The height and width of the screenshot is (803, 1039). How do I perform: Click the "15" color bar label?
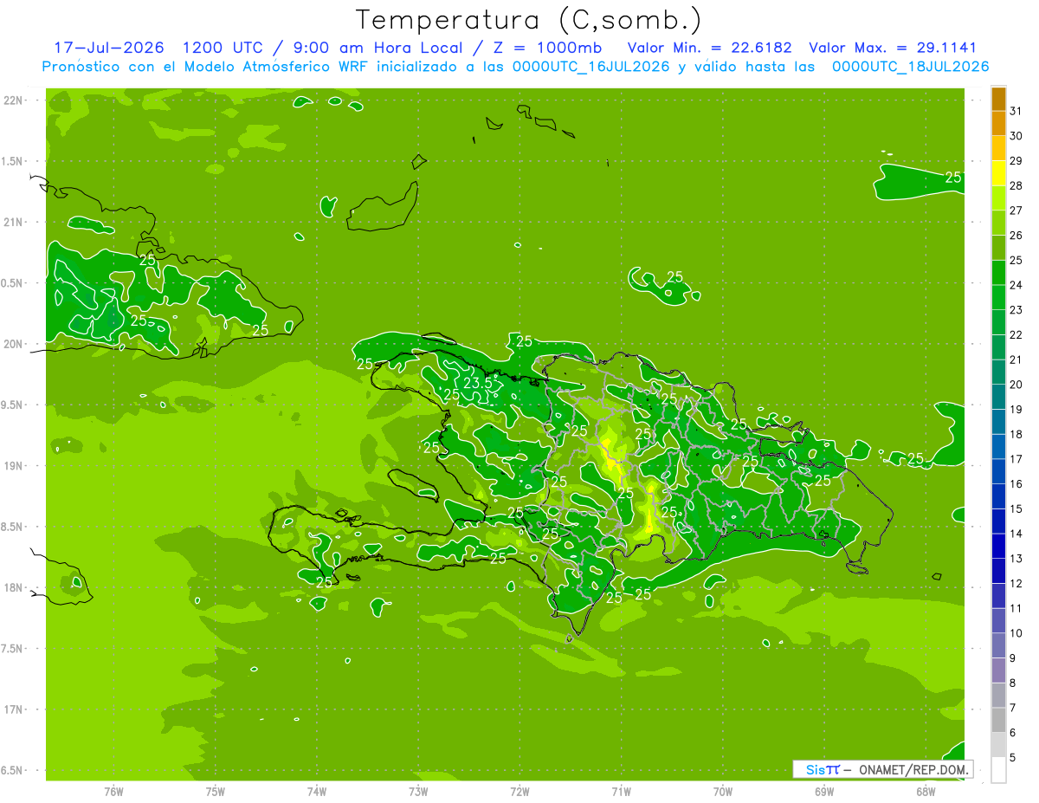[1016, 508]
